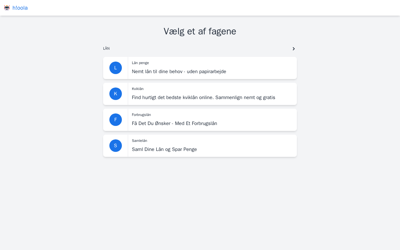The height and width of the screenshot is (250, 400).
Task: Click "Nemt lån til dine behov" text
Action: click(x=179, y=72)
